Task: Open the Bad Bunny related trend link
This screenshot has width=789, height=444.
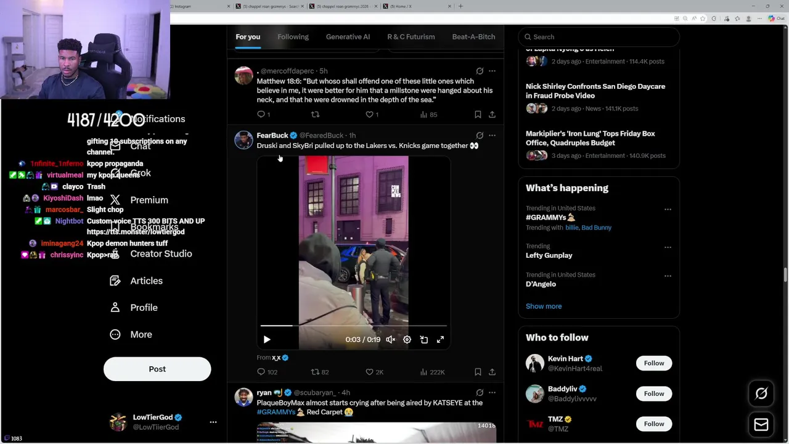Action: (x=597, y=228)
